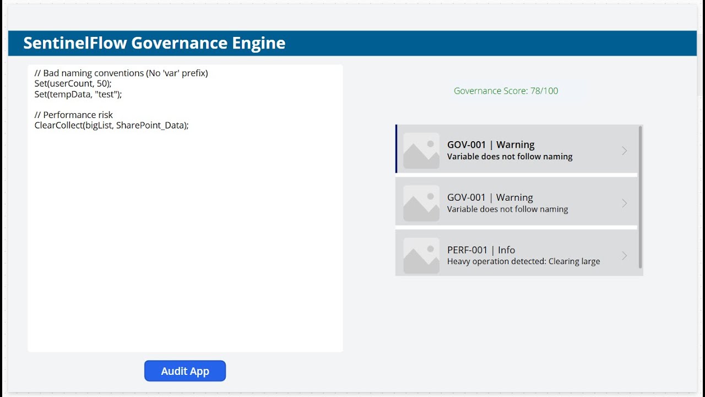The width and height of the screenshot is (705, 397).
Task: Click the bold 'Variable does not follow naming' text
Action: [509, 157]
